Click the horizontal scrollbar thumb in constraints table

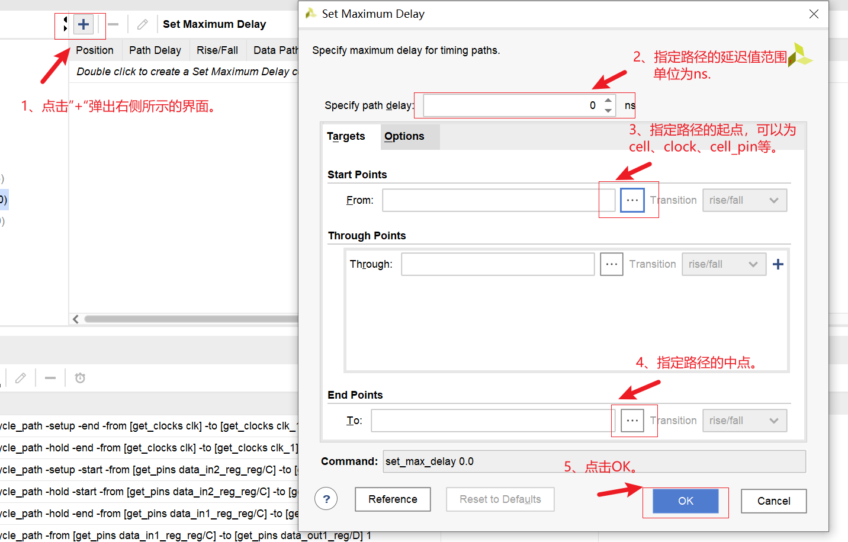(191, 319)
